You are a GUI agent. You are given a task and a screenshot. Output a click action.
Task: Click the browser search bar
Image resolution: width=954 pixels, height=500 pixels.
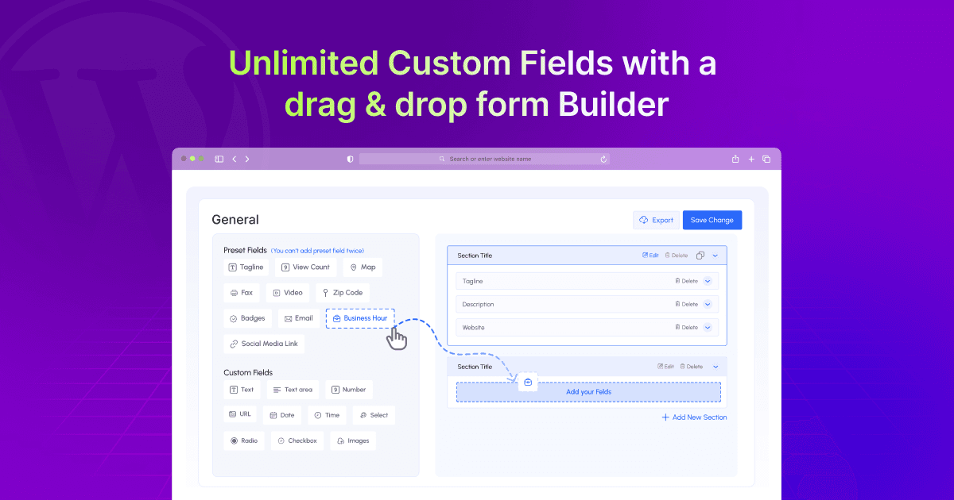pos(483,159)
